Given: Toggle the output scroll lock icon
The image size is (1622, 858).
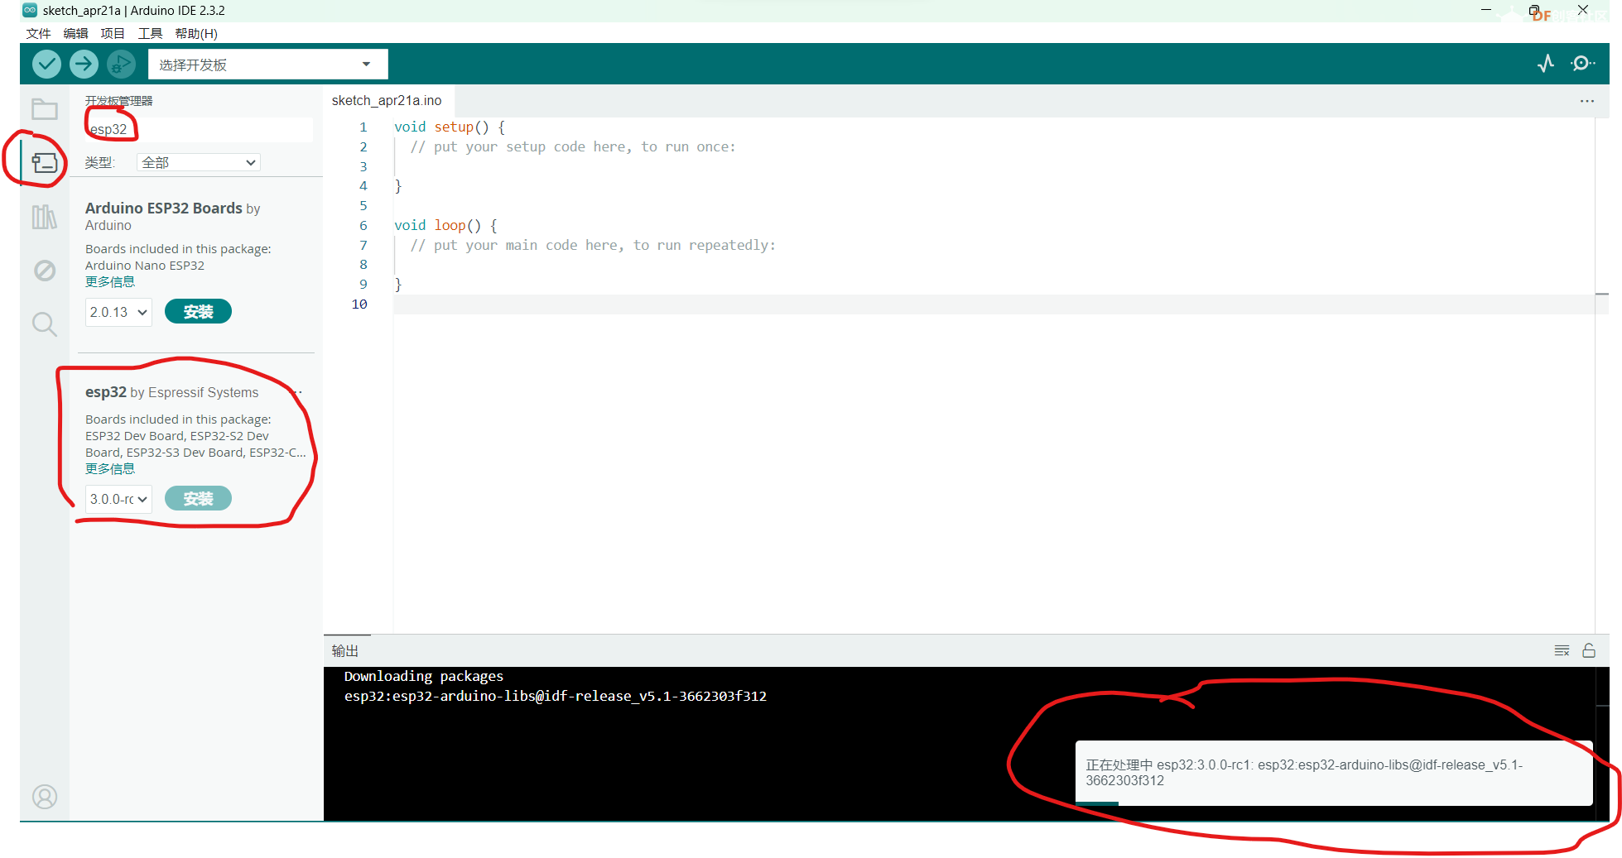Looking at the screenshot, I should (x=1589, y=651).
